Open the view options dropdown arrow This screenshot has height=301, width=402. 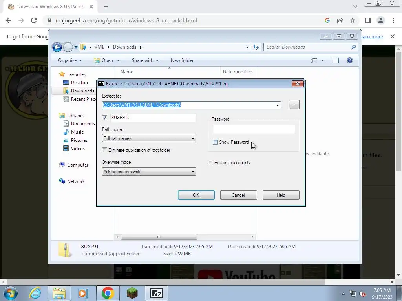[323, 60]
